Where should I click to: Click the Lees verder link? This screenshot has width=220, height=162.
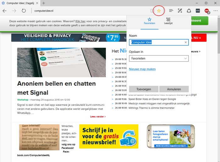[x=98, y=116]
